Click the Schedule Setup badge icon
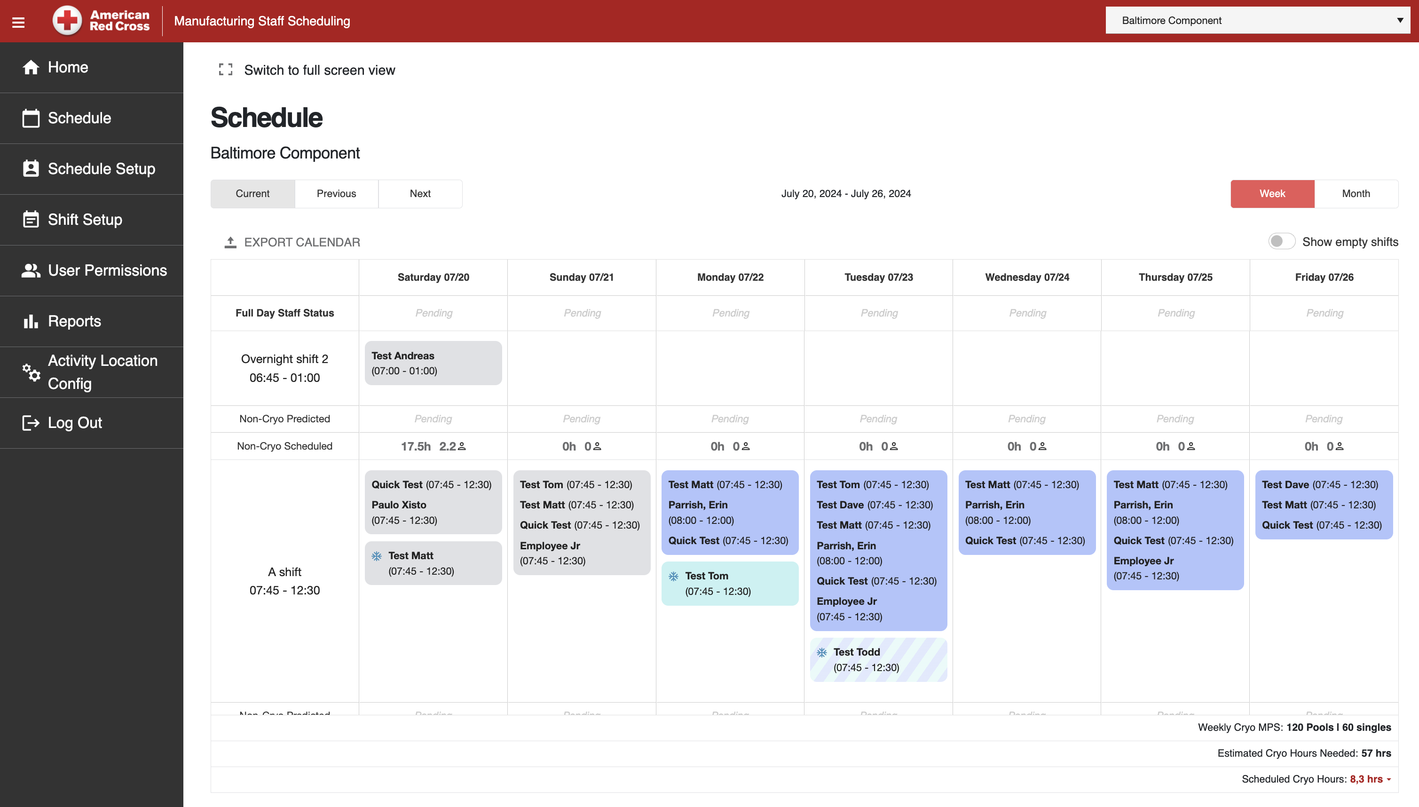 pyautogui.click(x=31, y=168)
